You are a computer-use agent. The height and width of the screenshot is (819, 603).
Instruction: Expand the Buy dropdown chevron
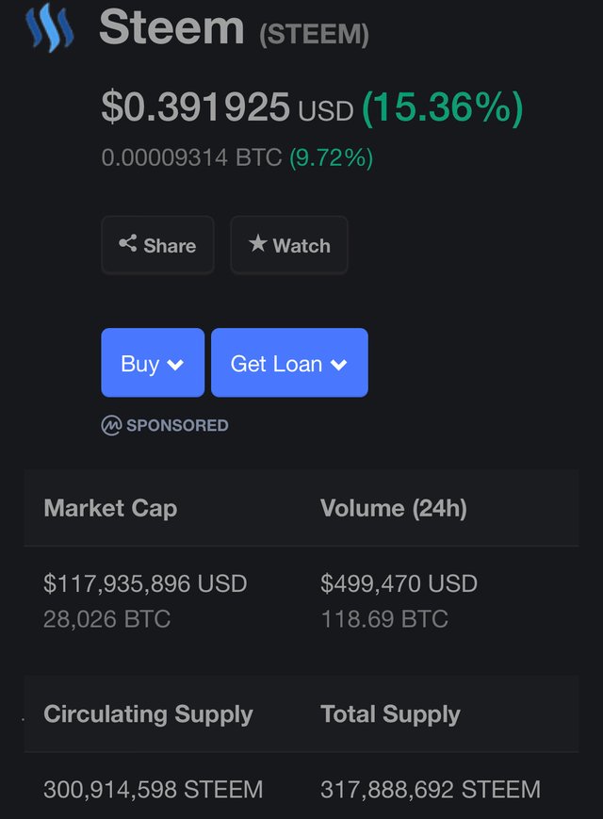coord(175,364)
